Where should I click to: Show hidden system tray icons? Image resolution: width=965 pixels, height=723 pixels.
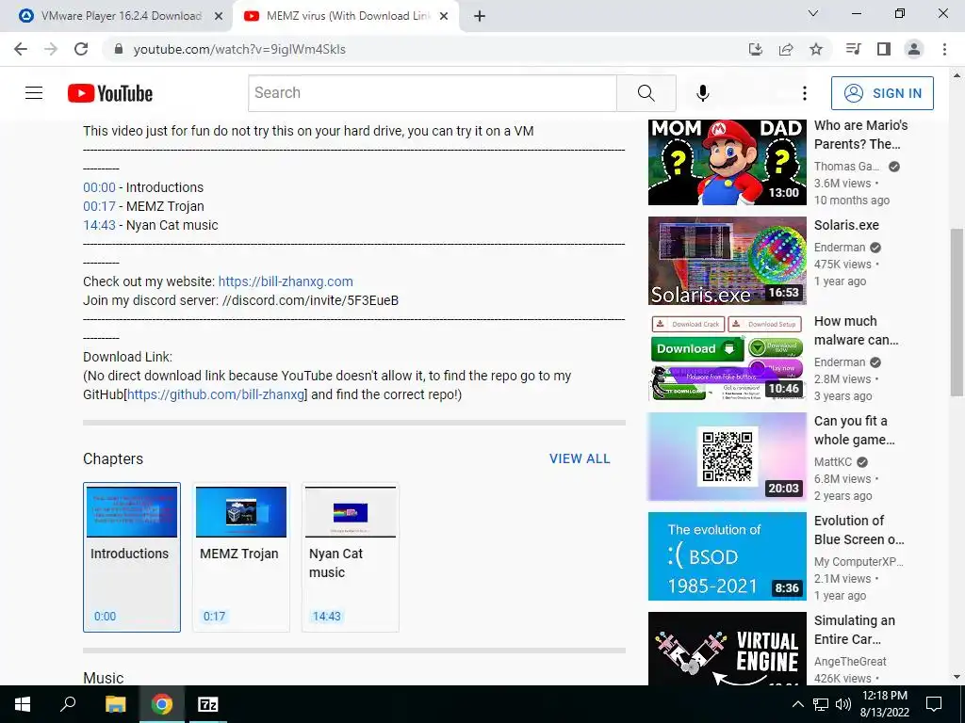(797, 704)
